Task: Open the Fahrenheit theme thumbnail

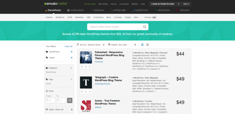Action: pyautogui.click(x=86, y=57)
